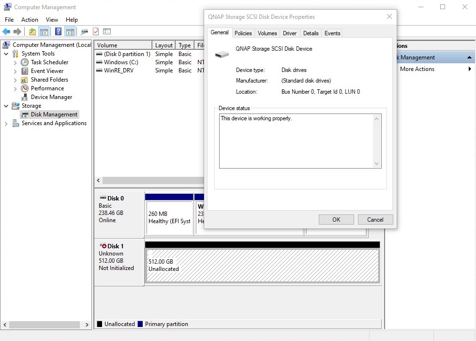The width and height of the screenshot is (476, 341).
Task: Click the Volume column header
Action: pyautogui.click(x=123, y=45)
